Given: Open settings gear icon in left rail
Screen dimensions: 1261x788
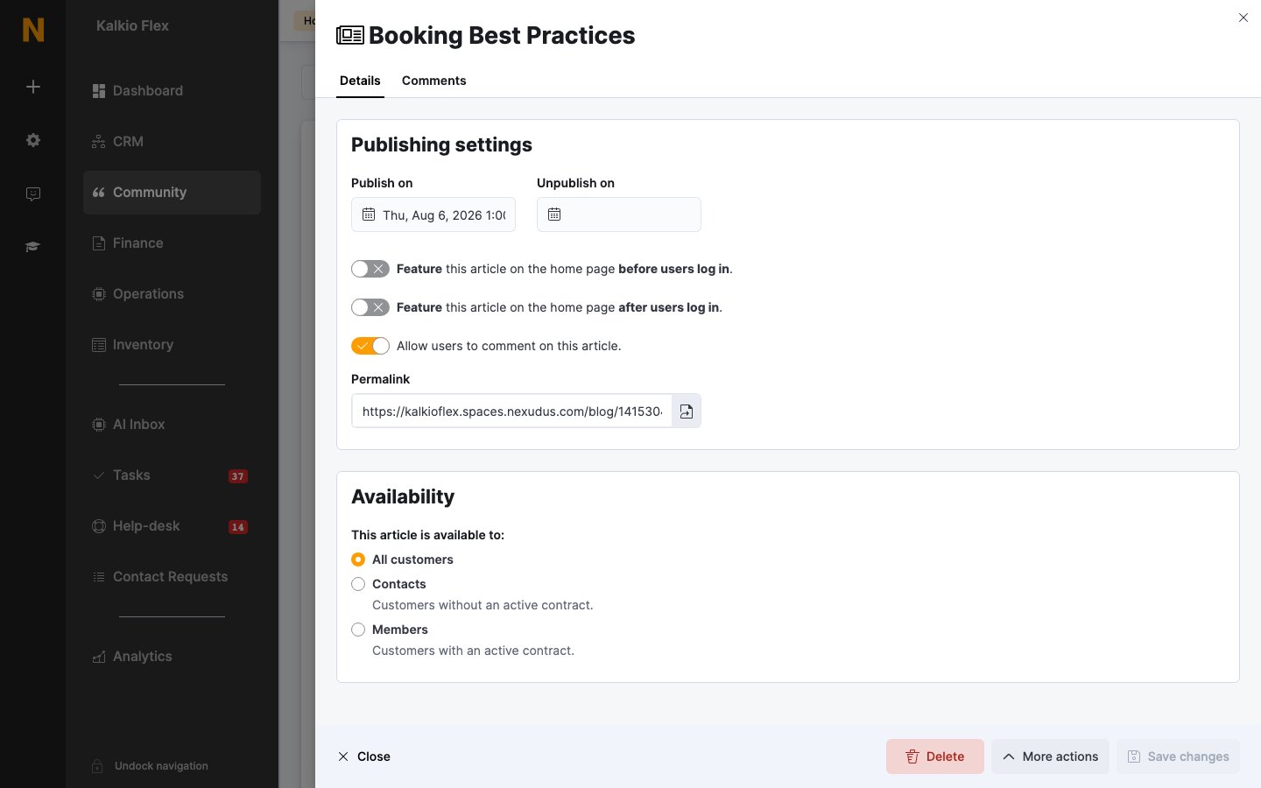Looking at the screenshot, I should pyautogui.click(x=33, y=140).
